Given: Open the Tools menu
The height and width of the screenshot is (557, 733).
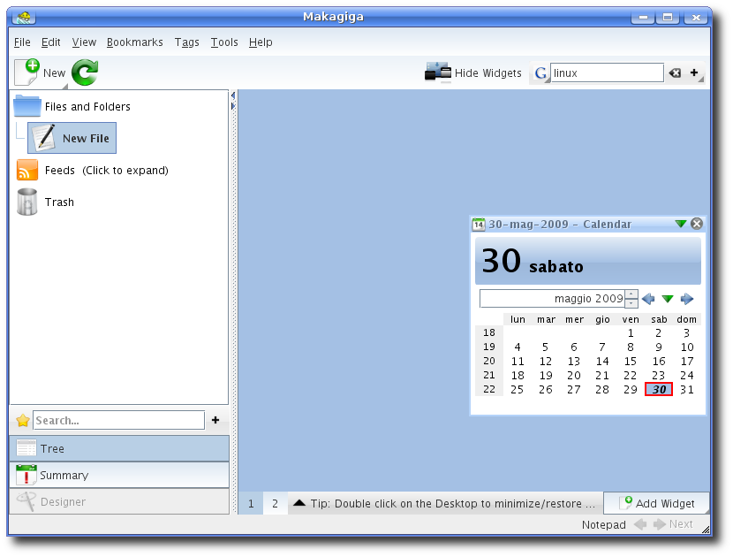Looking at the screenshot, I should tap(224, 42).
